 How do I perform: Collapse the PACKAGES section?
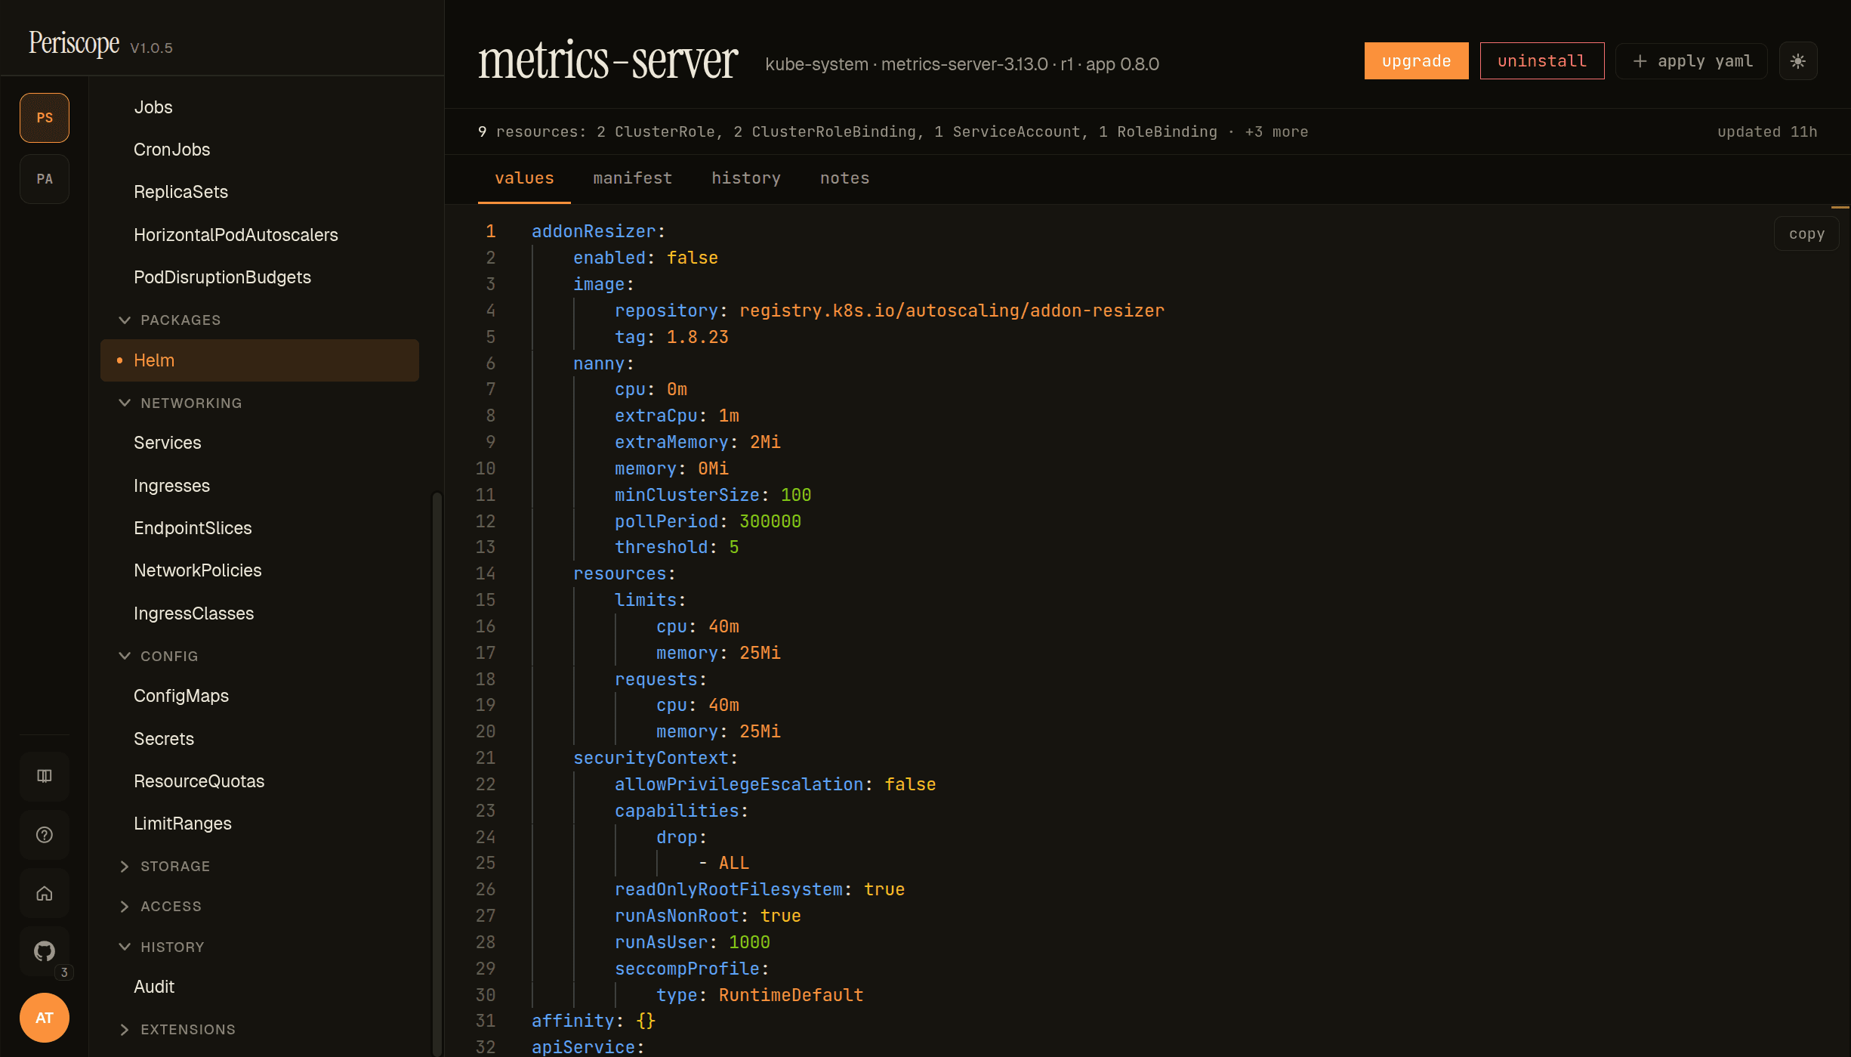169,320
